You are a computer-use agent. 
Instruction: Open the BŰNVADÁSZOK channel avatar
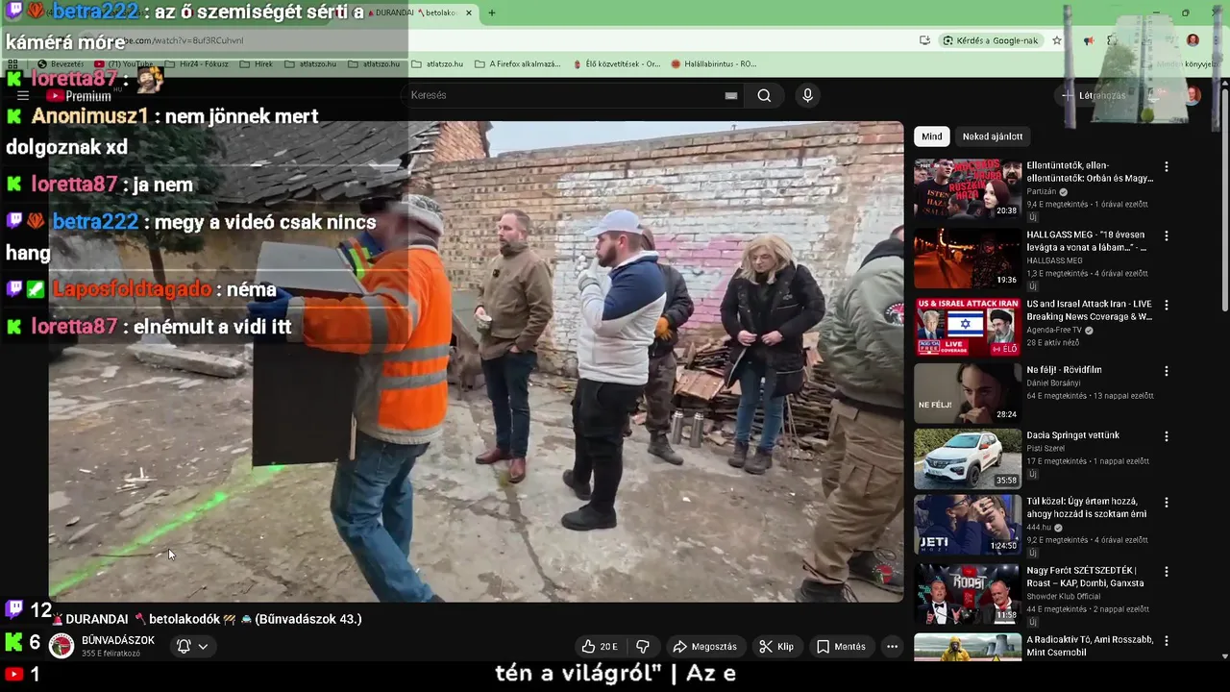tap(61, 646)
